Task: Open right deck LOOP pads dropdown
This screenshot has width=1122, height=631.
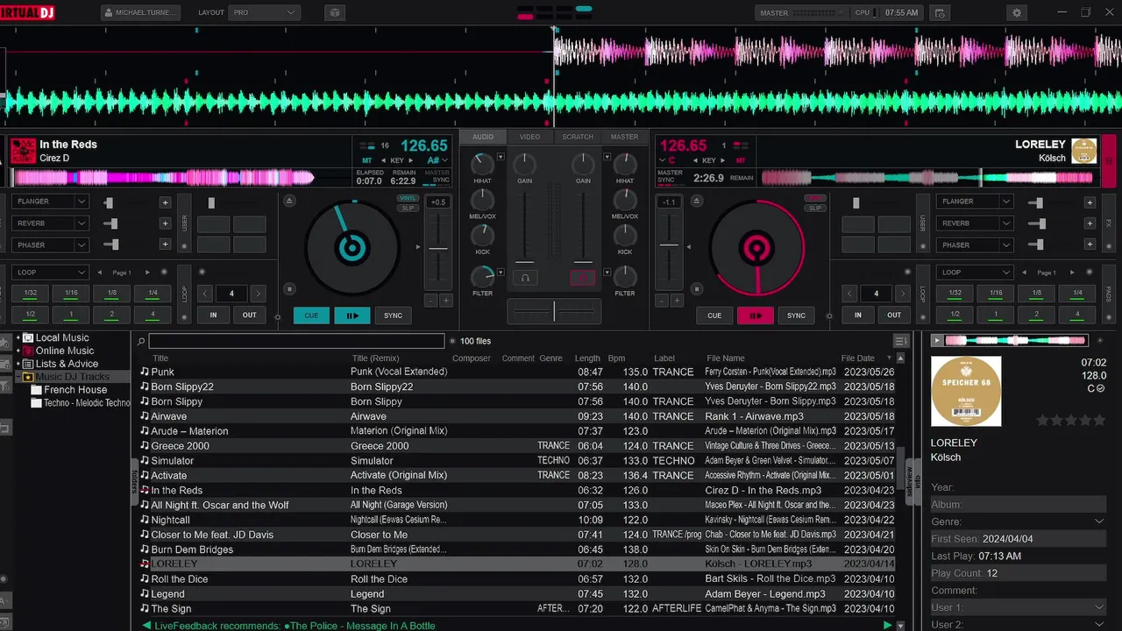Action: [x=974, y=273]
